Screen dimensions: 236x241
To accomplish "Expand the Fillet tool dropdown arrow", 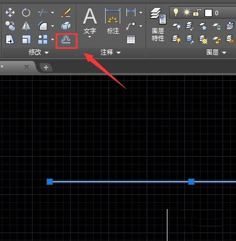I will [x=53, y=26].
